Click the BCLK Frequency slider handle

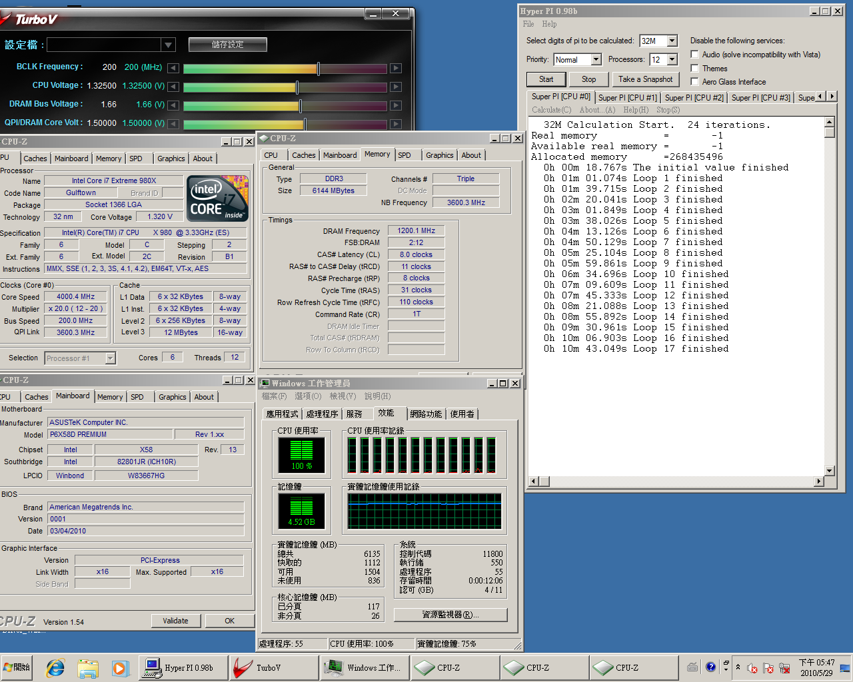pyautogui.click(x=319, y=68)
